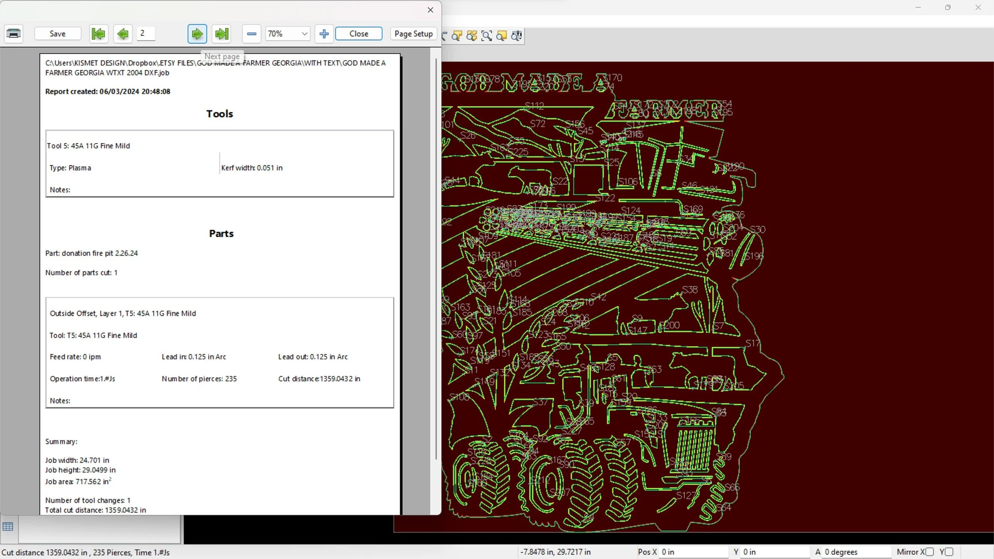
Task: Open Page Setup dialog
Action: (414, 34)
